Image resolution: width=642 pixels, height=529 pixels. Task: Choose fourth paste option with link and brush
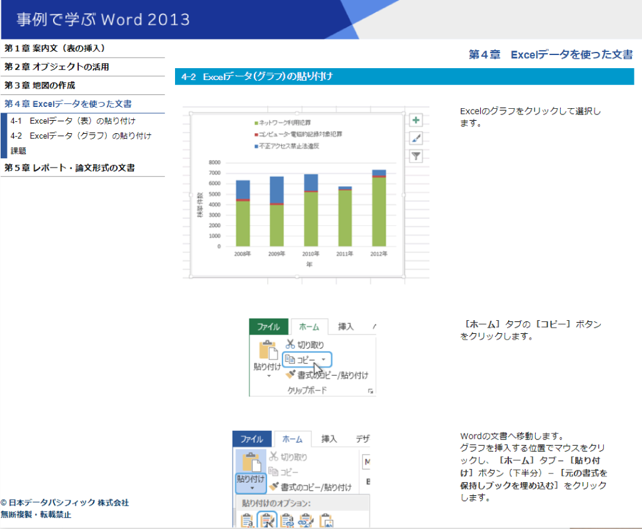[x=306, y=521]
